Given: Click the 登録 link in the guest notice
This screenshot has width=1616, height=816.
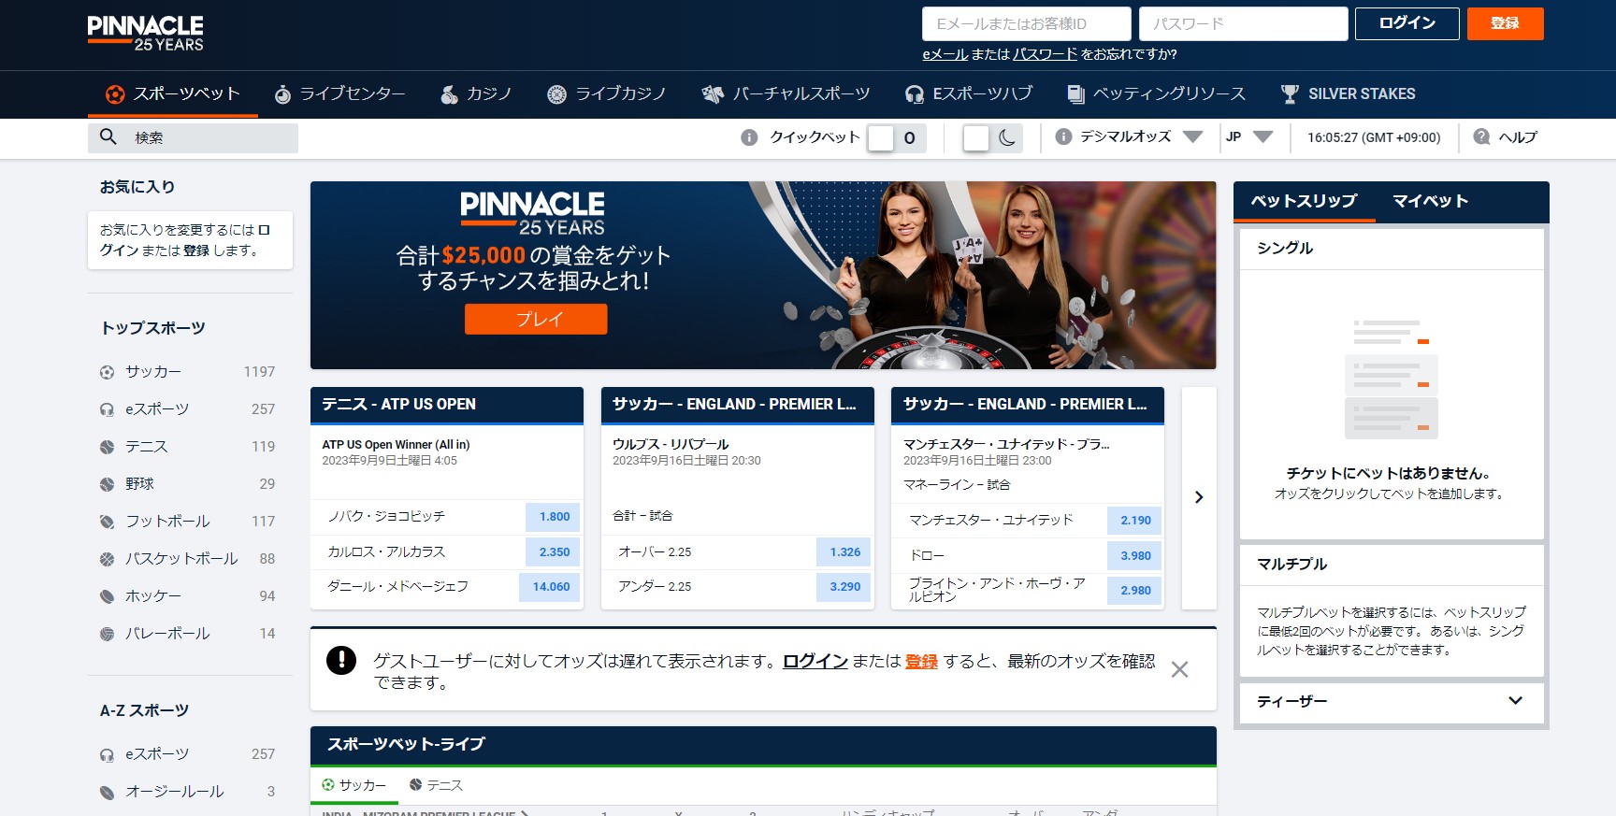Looking at the screenshot, I should point(921,661).
